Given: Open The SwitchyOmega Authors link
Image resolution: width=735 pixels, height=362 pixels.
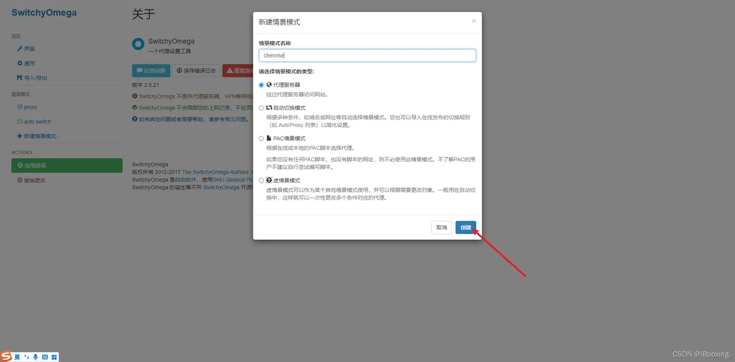Looking at the screenshot, I should coord(215,172).
